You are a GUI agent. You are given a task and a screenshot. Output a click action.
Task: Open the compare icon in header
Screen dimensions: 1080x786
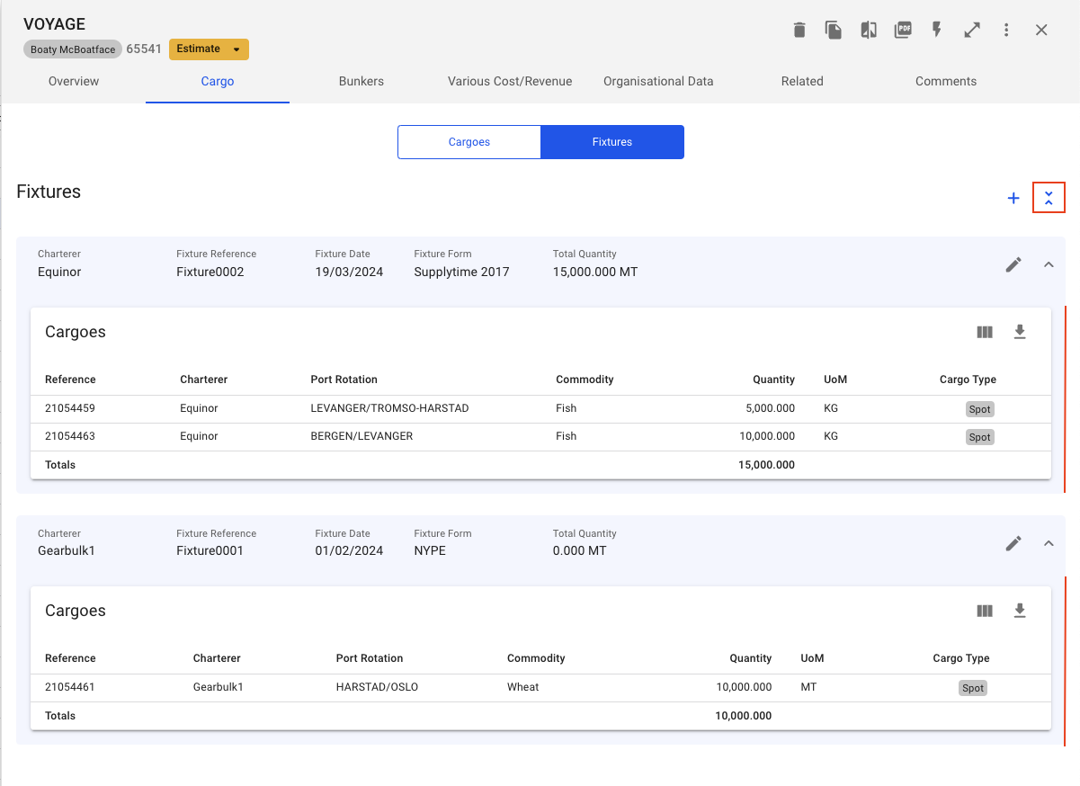(868, 31)
